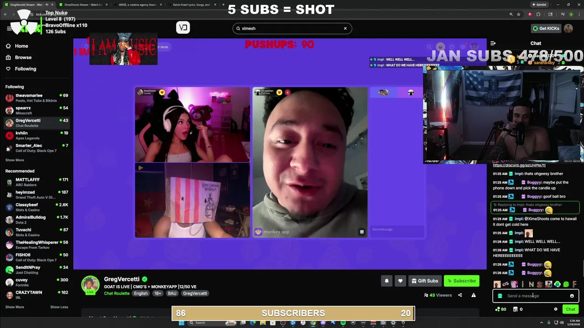Open the shop icon showing 0
Screen dimensions: 584x328
tap(517, 309)
